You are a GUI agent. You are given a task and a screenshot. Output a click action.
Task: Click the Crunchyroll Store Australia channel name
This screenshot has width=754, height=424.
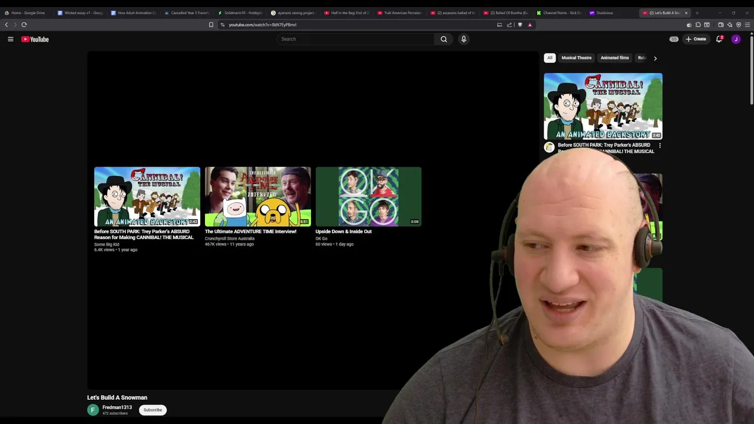coord(230,238)
